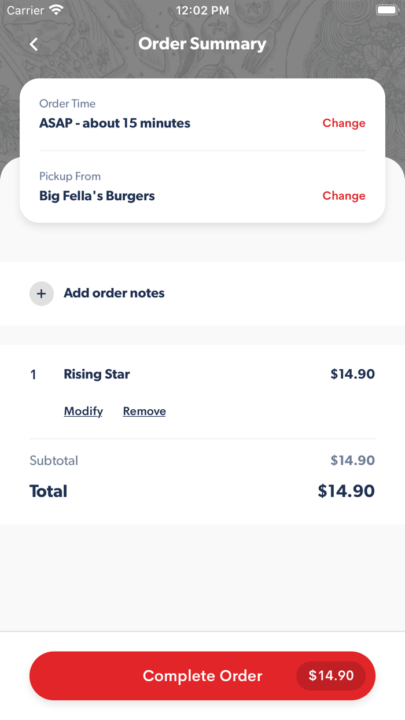Change the pickup restaurant
This screenshot has height=720, width=405.
pos(344,196)
